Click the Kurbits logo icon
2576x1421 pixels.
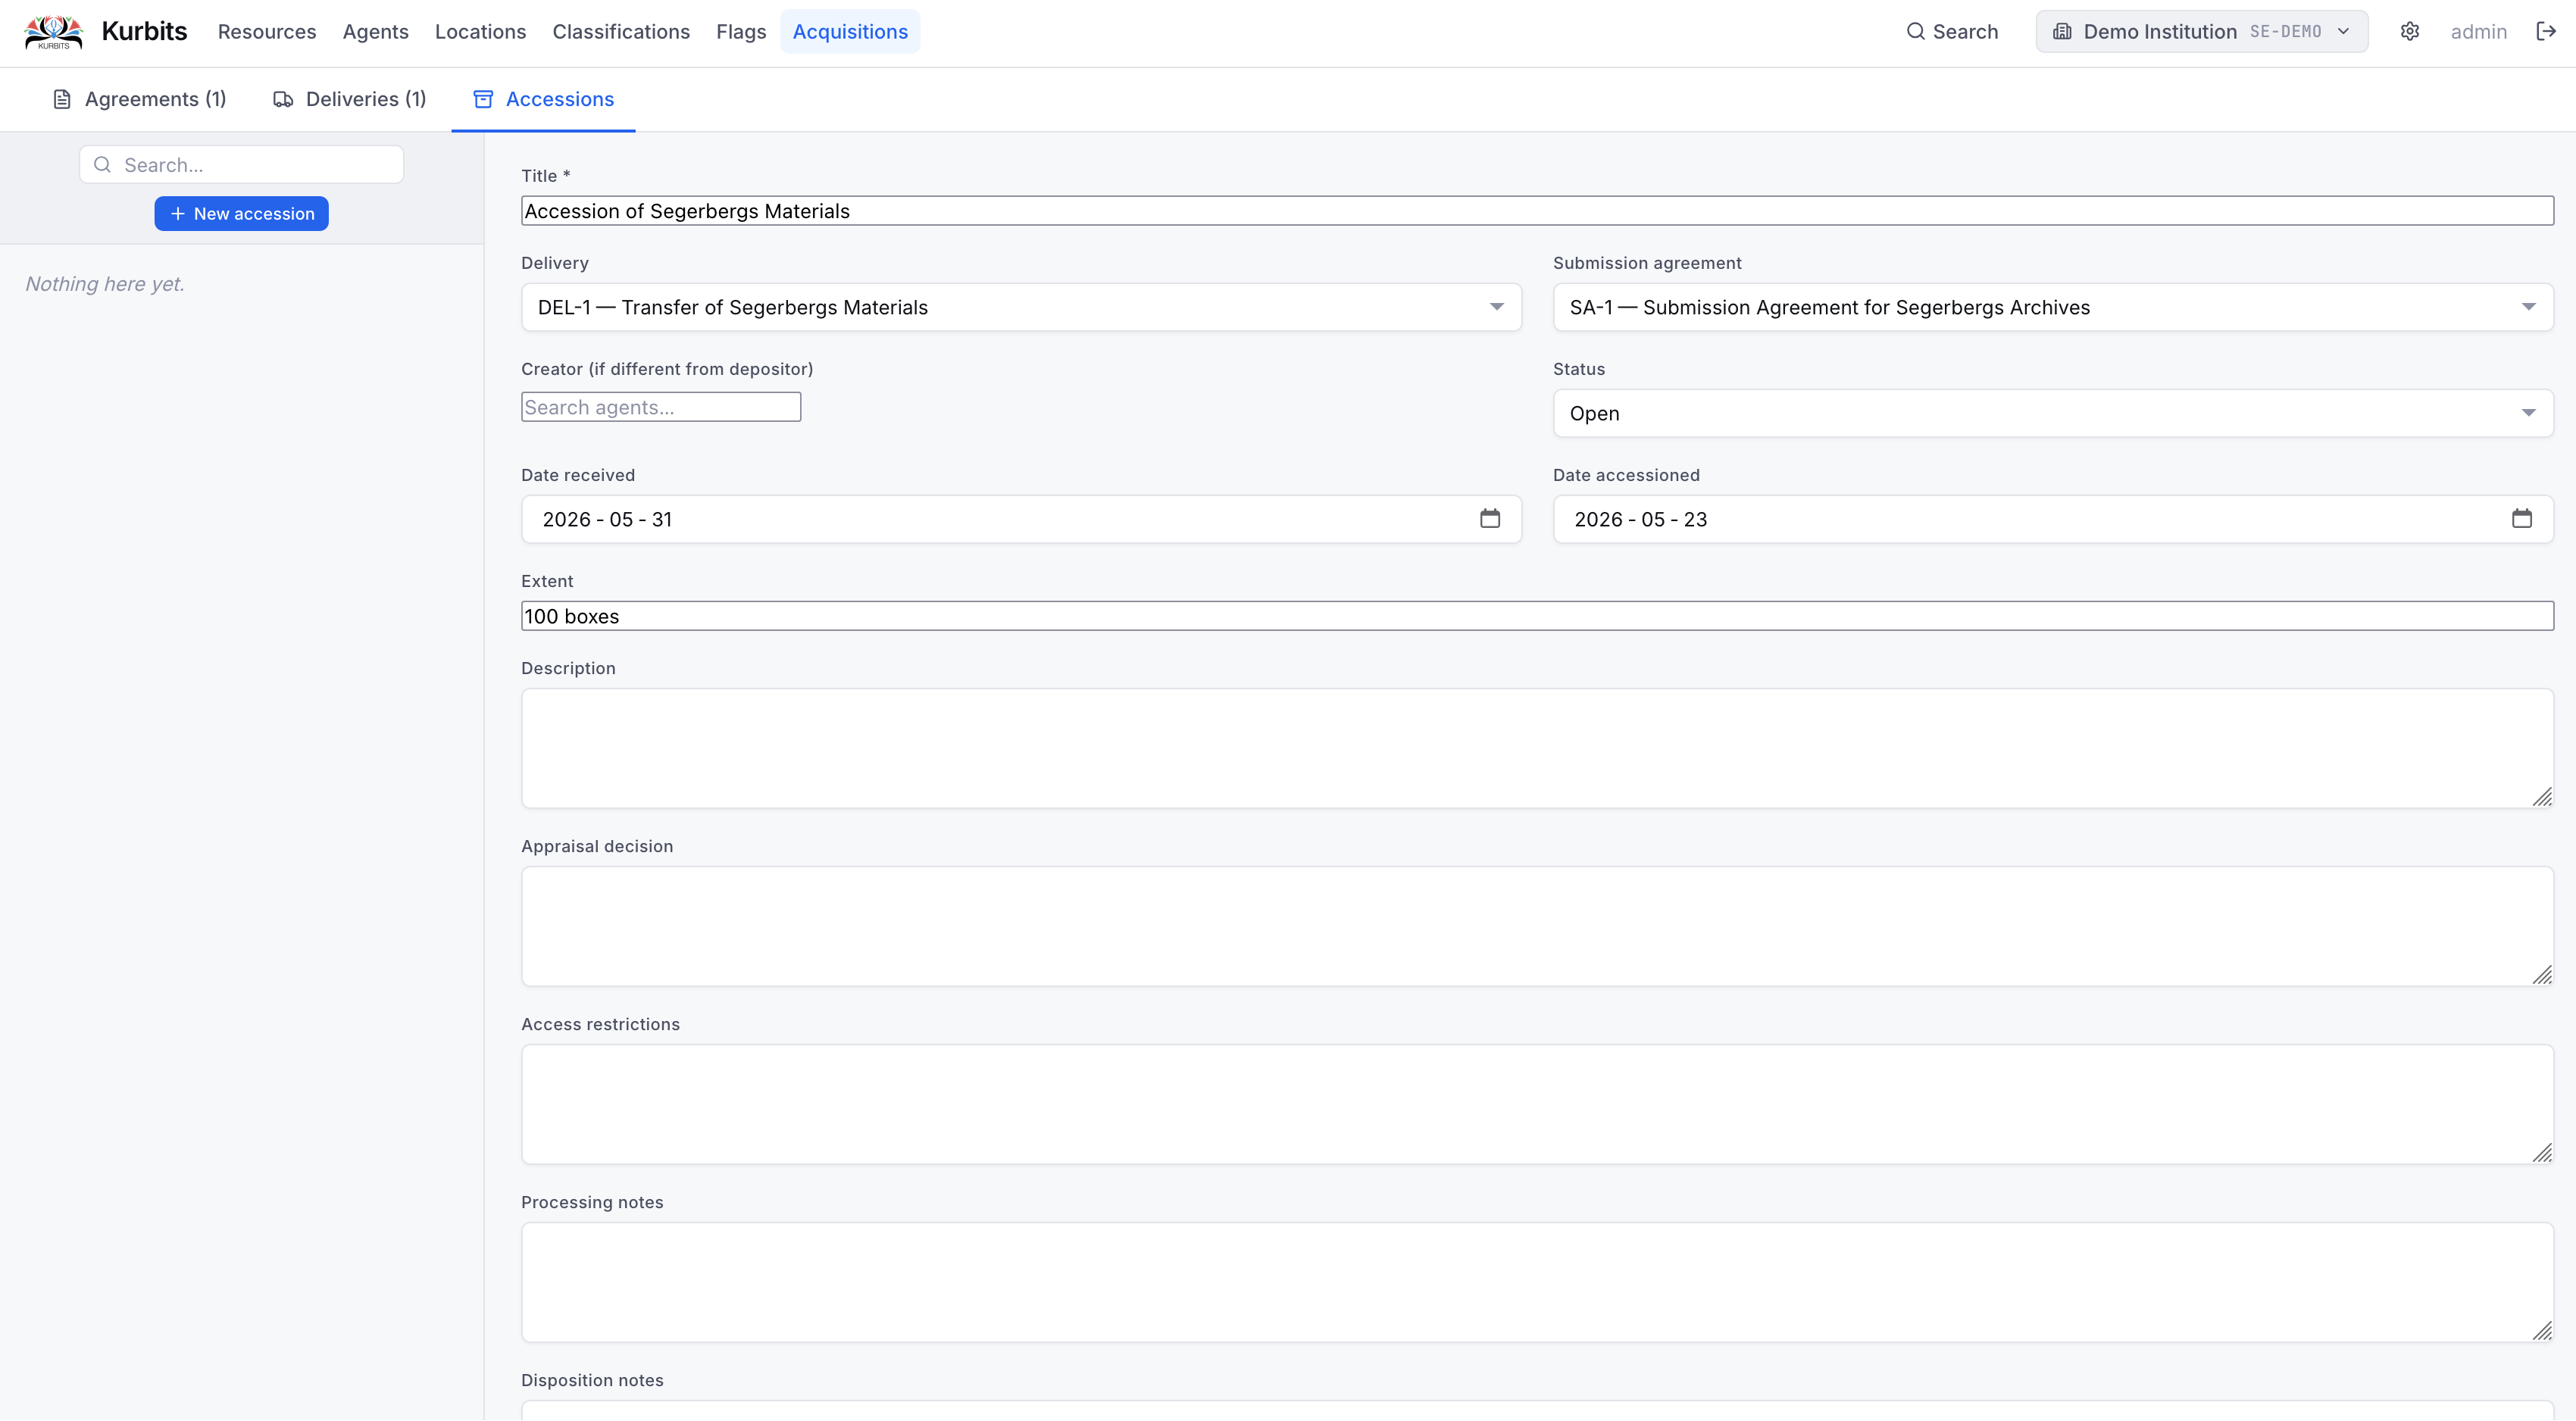[53, 32]
